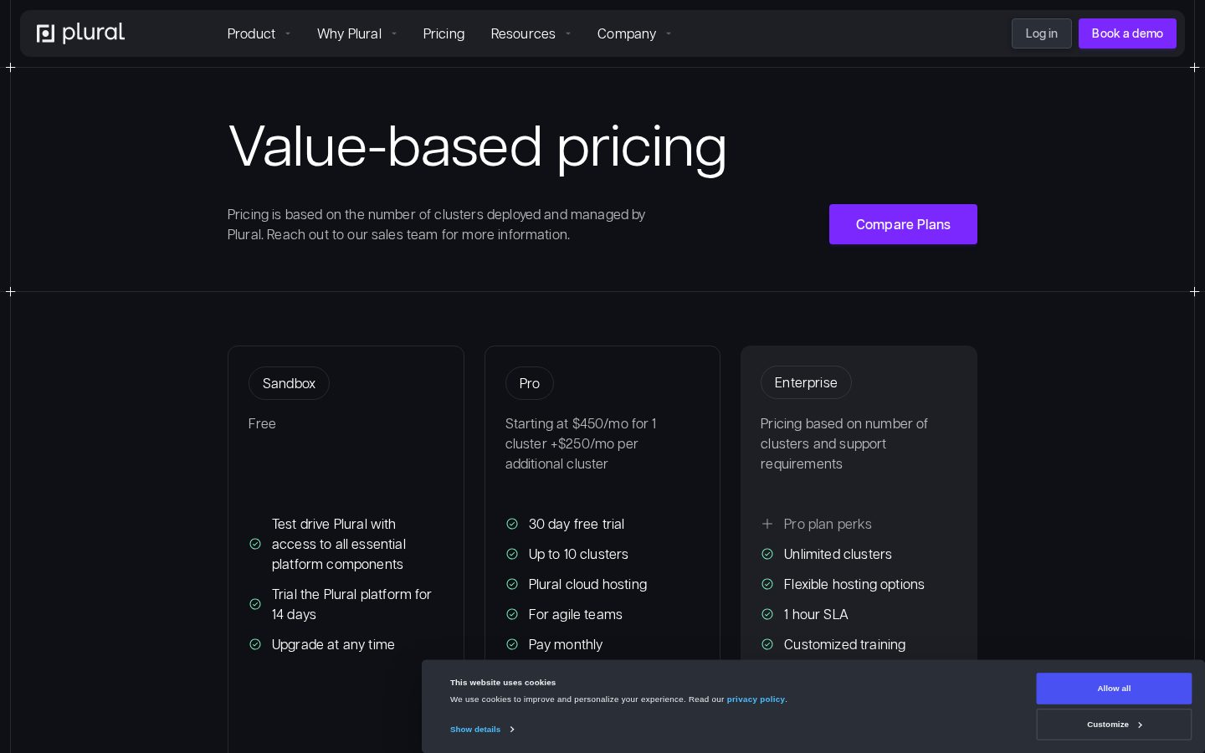Screen dimensions: 1205x753
Task: Open the Product dropdown menu
Action: click(259, 33)
